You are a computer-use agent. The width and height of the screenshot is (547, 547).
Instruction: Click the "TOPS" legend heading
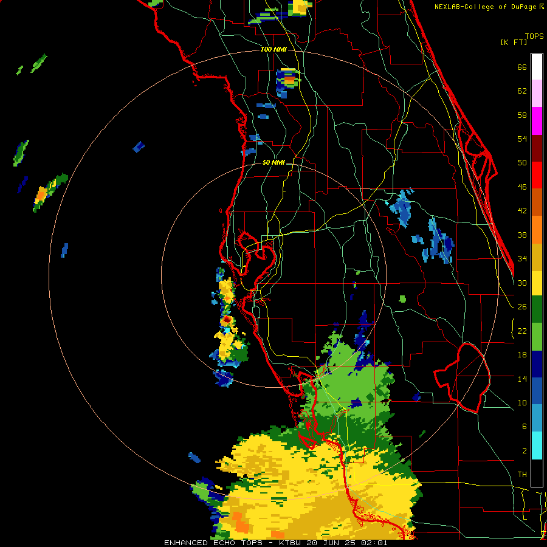(534, 36)
